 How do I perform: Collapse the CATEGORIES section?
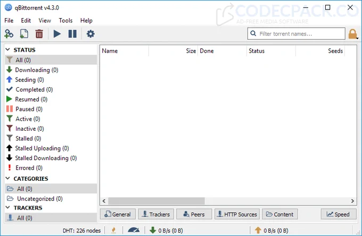[8, 179]
